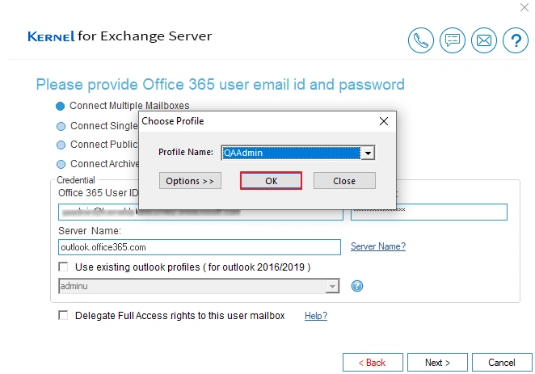Click Close button in Choose Profile dialog

point(344,181)
